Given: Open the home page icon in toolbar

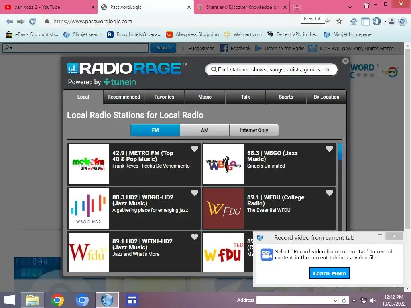Looking at the screenshot, I should coord(354,22).
